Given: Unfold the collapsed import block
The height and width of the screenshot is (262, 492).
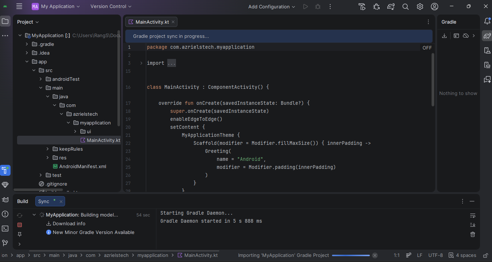Looking at the screenshot, I should tap(141, 63).
